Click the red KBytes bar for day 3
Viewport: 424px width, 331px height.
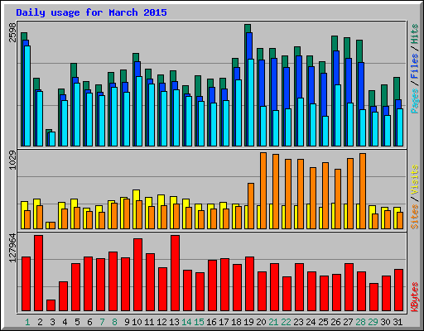coord(51,305)
